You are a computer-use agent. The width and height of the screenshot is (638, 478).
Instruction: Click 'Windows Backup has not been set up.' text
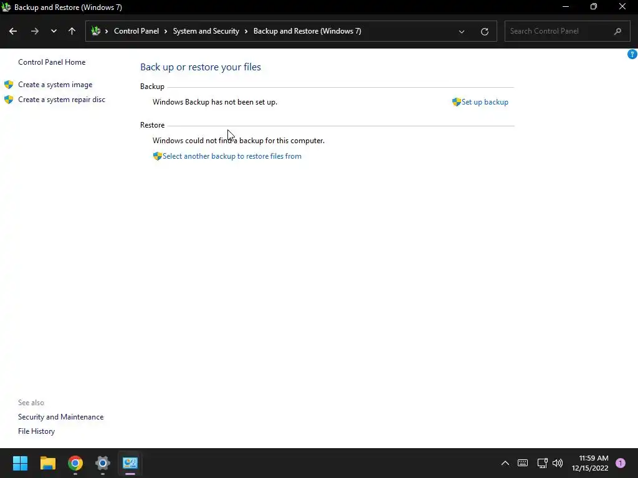point(215,102)
